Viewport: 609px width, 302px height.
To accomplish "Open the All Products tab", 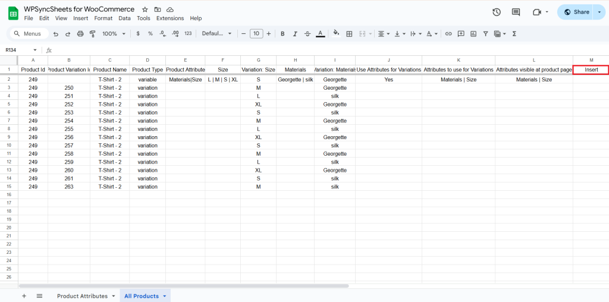I will pos(142,296).
